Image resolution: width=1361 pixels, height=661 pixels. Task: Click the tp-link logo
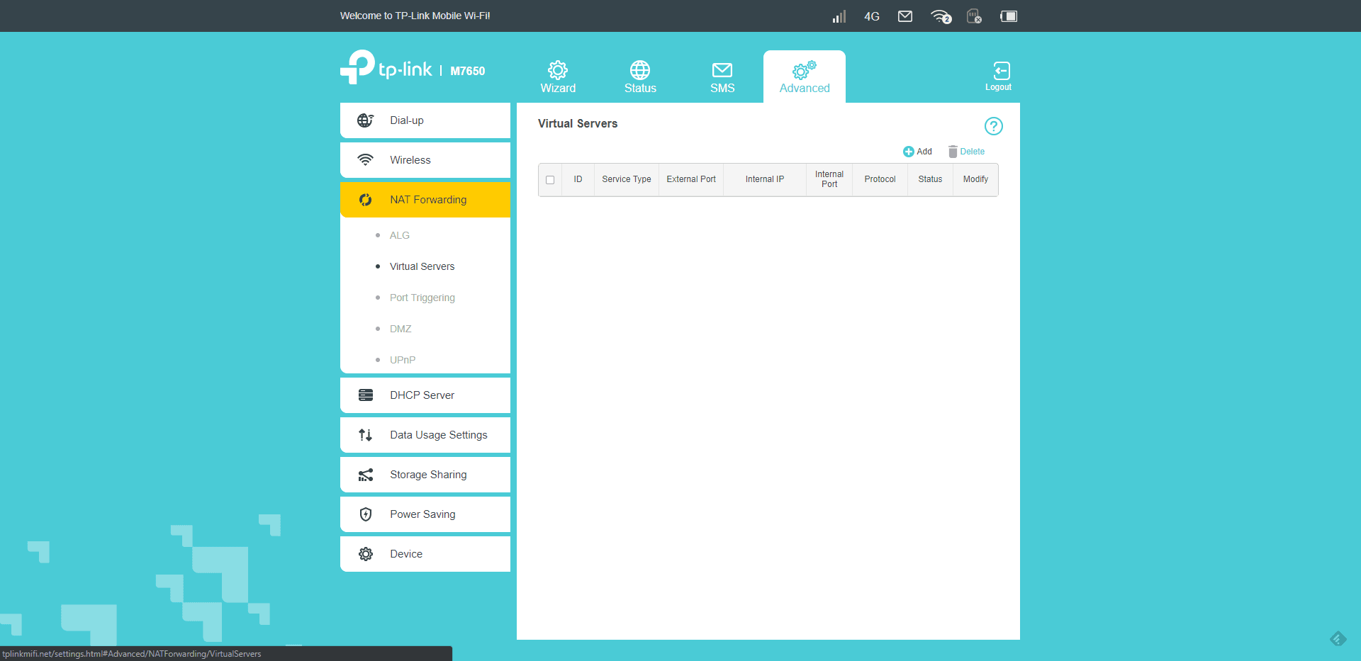tap(386, 67)
